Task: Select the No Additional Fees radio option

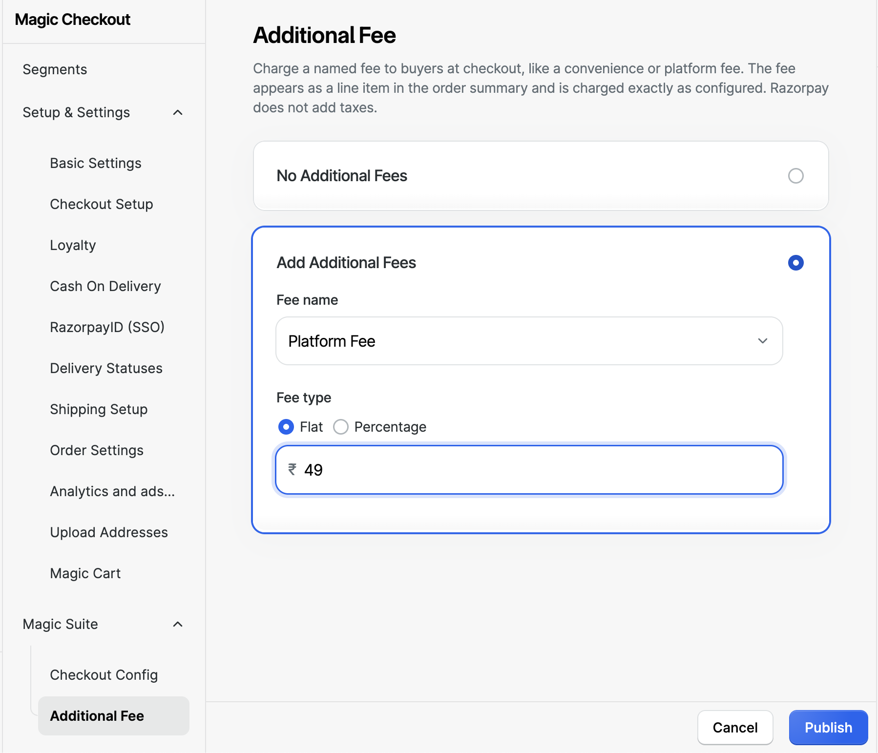Action: [795, 176]
